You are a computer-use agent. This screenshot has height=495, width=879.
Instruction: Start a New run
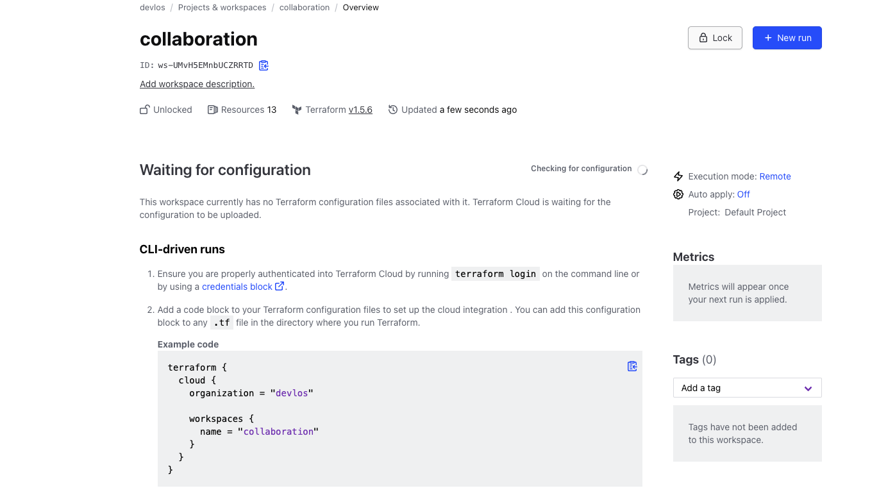click(x=787, y=38)
